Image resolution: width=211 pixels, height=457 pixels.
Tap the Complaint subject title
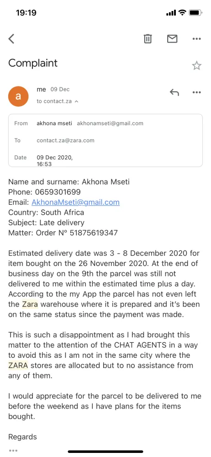(x=33, y=63)
